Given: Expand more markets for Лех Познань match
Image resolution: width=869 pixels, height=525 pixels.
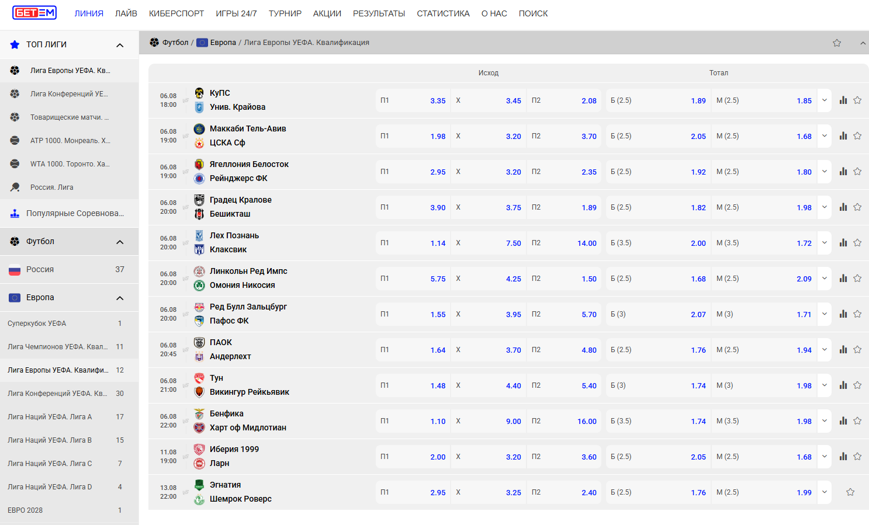Looking at the screenshot, I should pyautogui.click(x=825, y=243).
